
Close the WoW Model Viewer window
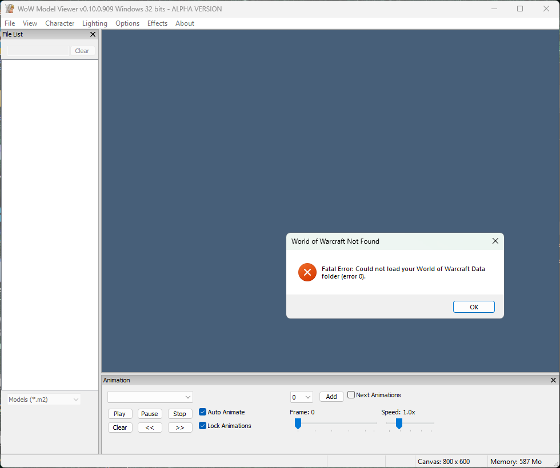(x=546, y=9)
